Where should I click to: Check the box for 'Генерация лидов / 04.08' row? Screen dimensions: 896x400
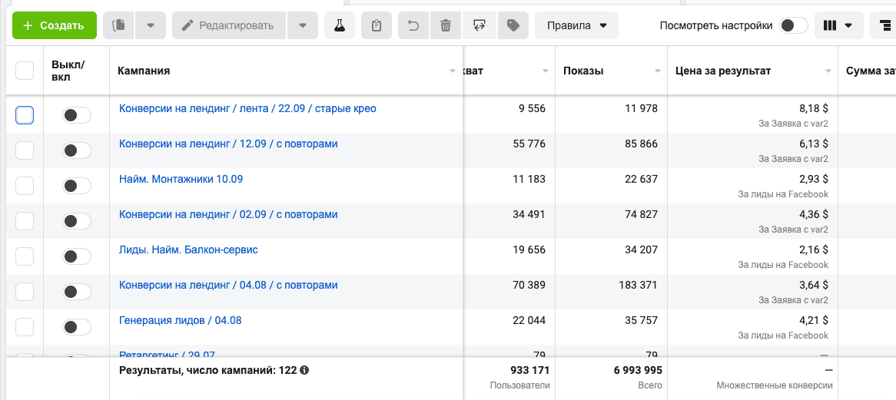click(25, 328)
